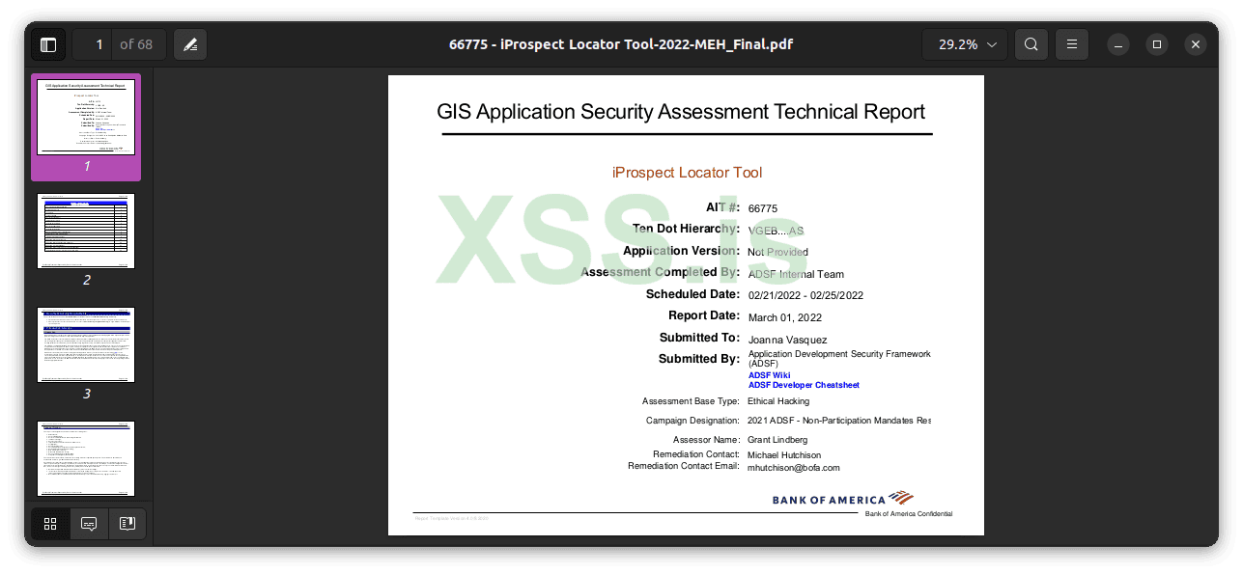
Task: Open the ADSF Wiki link
Action: [769, 375]
